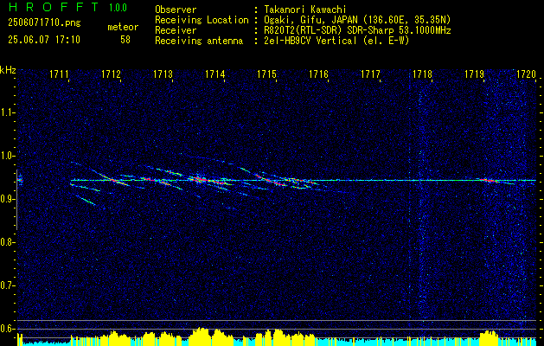Click the yellow signal-level block under 1719
The image size is (544, 346).
point(489,337)
